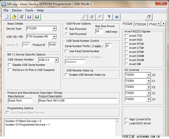Click the green Save As floppy icon
Screen dimensions: 169x139
click(x=37, y=17)
